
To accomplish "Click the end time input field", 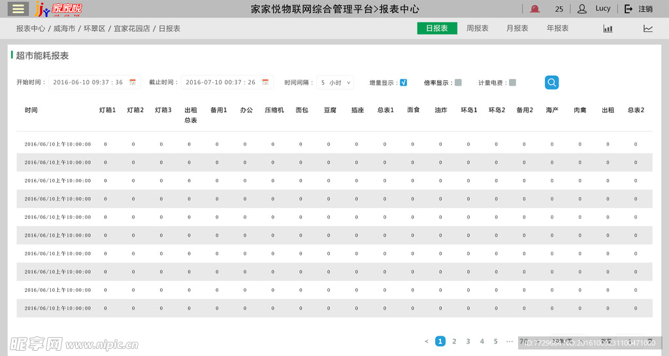I will click(227, 82).
